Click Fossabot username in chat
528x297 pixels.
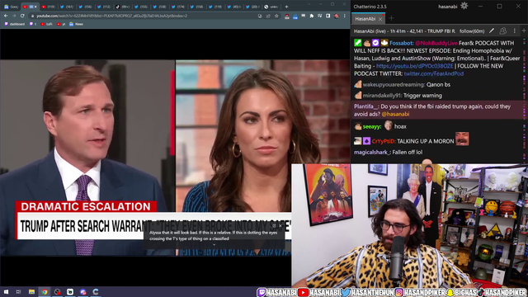point(402,43)
